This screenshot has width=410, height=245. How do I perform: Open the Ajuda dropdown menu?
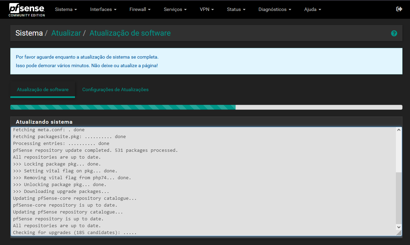point(312,9)
